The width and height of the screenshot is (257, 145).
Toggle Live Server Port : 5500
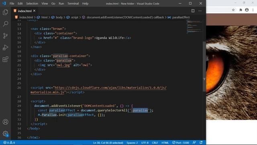click(x=181, y=143)
